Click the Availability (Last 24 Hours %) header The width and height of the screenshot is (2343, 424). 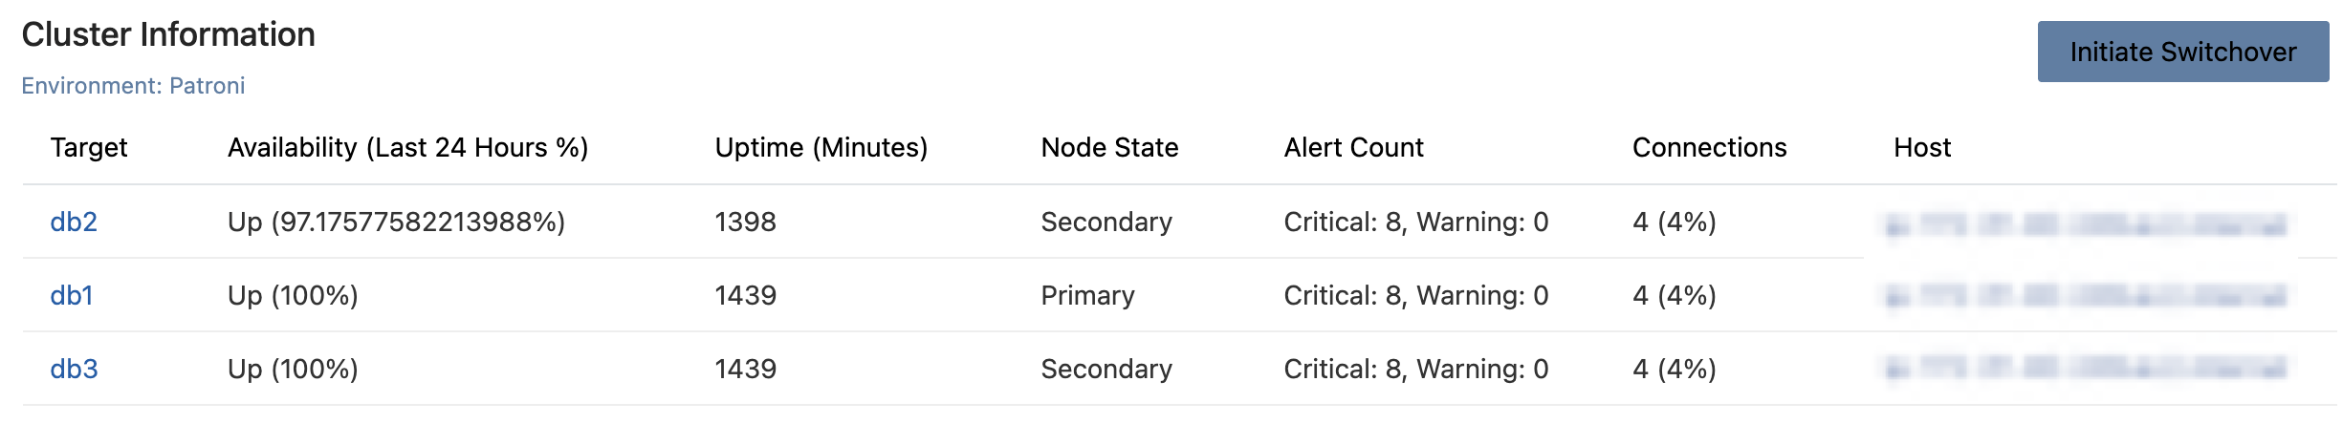pos(407,147)
